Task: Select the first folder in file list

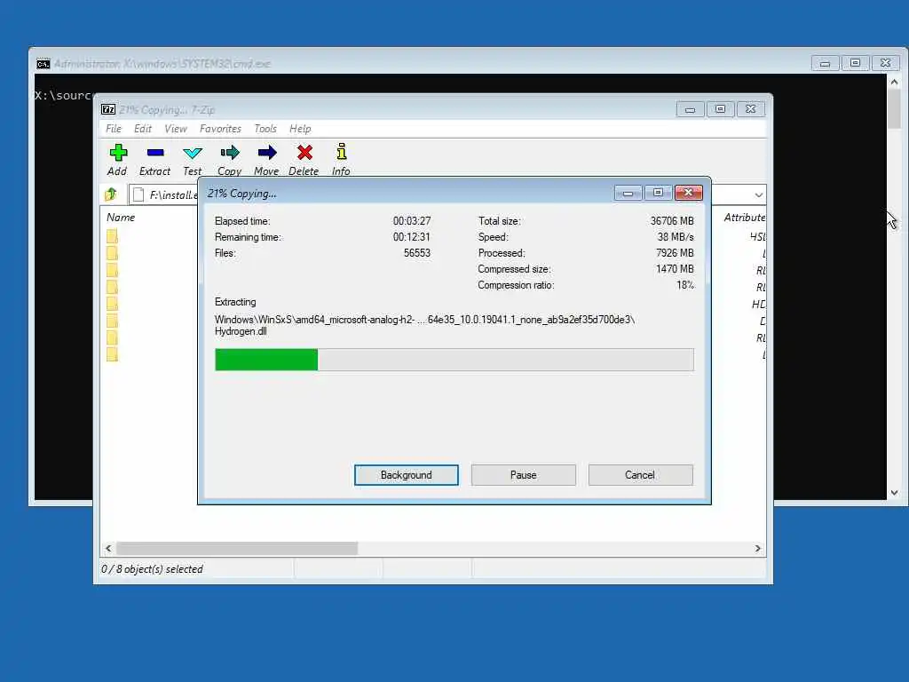Action: coord(112,236)
